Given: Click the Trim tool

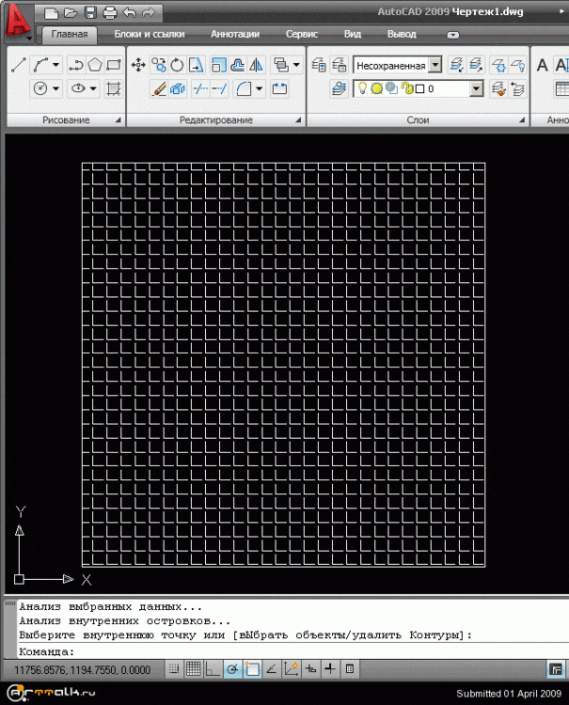Looking at the screenshot, I should pos(199,88).
